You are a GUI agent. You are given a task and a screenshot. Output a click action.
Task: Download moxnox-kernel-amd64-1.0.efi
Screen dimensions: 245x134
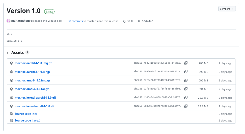point(34,106)
